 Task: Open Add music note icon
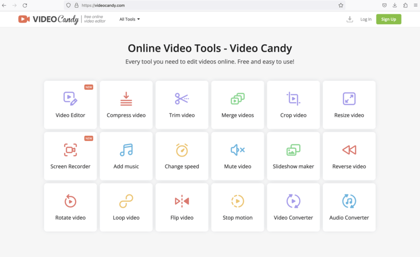(126, 150)
